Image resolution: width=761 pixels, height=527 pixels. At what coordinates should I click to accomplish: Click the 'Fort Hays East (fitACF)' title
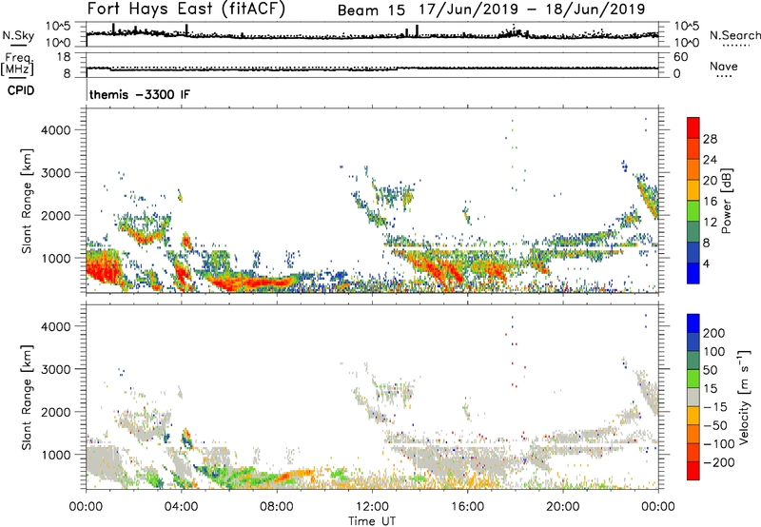coord(186,9)
